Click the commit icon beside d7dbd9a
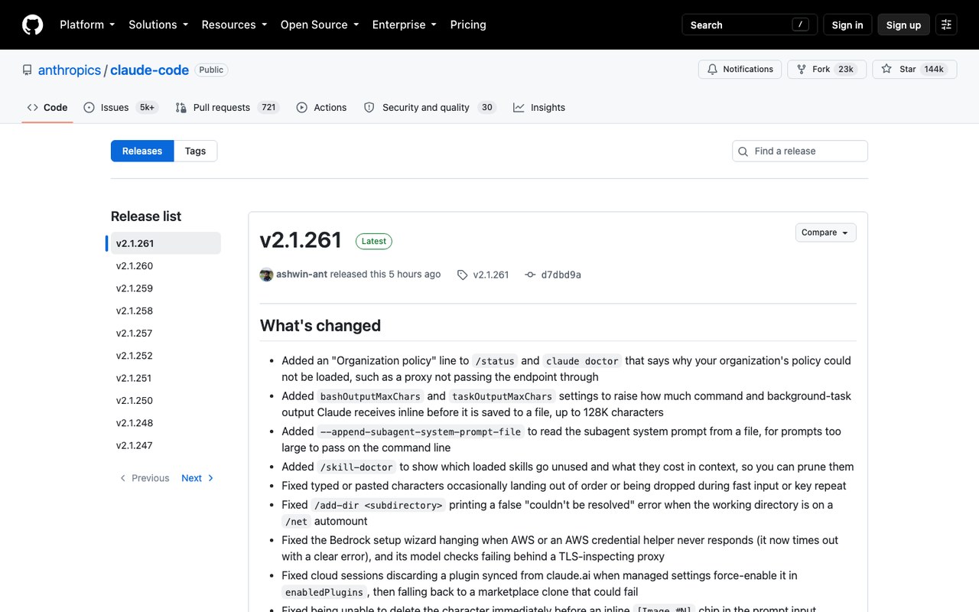 (x=530, y=275)
